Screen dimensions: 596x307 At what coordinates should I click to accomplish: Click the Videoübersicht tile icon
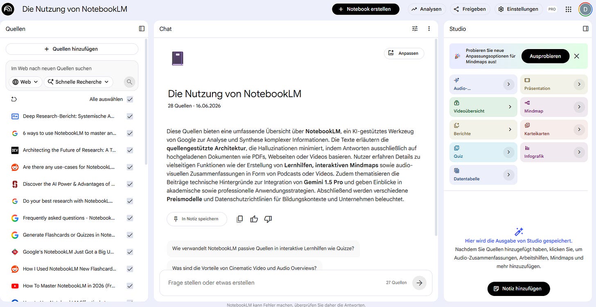pos(456,103)
